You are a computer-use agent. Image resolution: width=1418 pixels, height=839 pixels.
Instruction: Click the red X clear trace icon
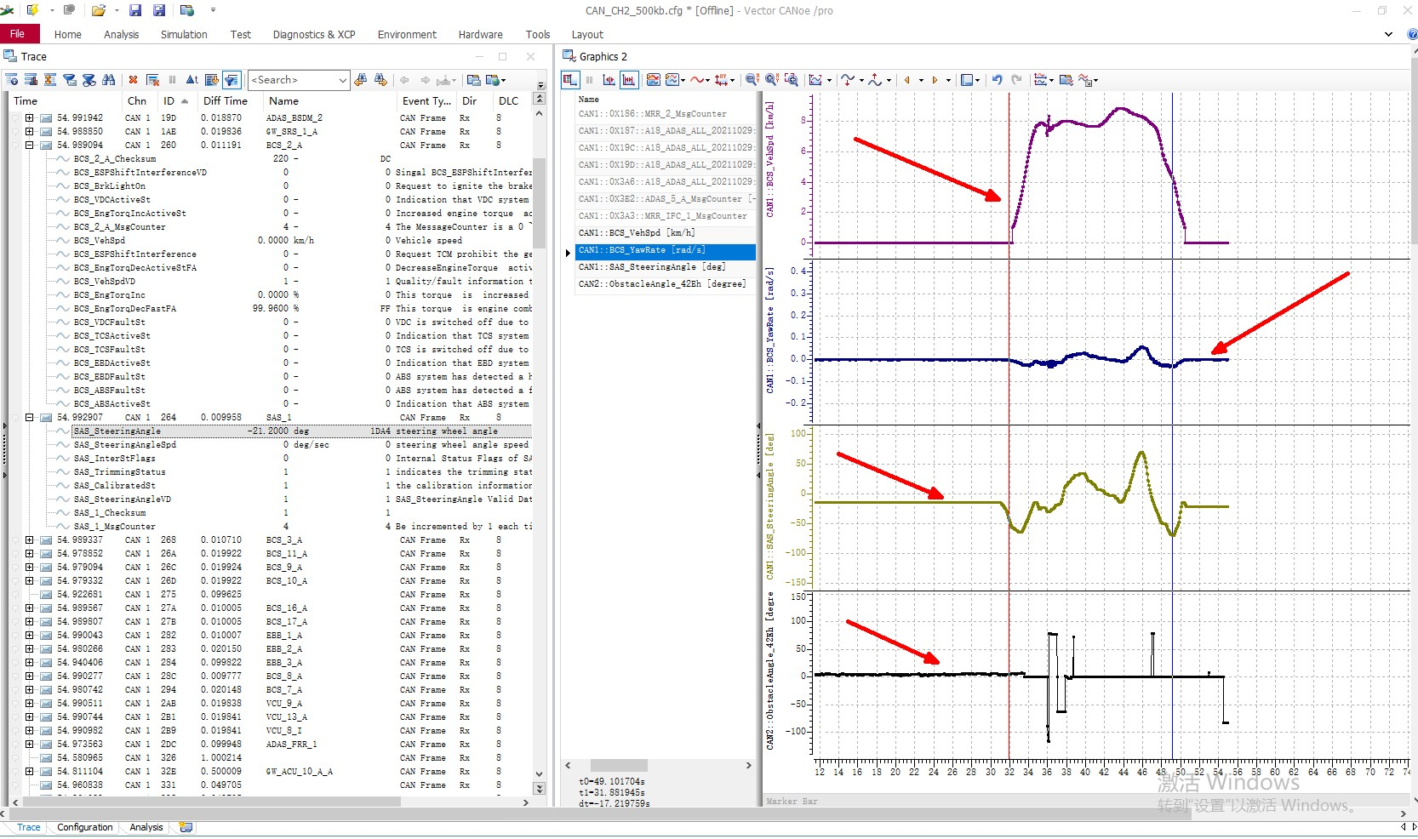133,80
